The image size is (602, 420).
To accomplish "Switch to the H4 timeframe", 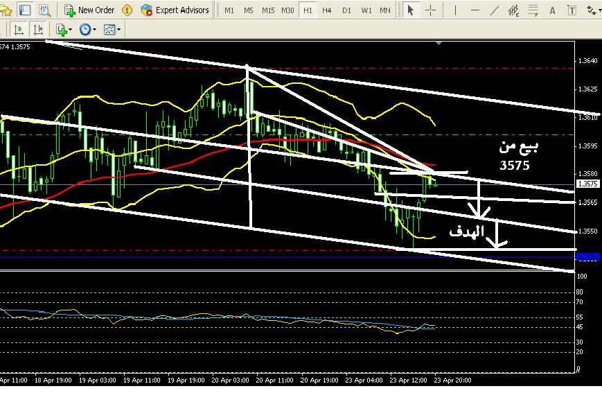I will tap(327, 10).
